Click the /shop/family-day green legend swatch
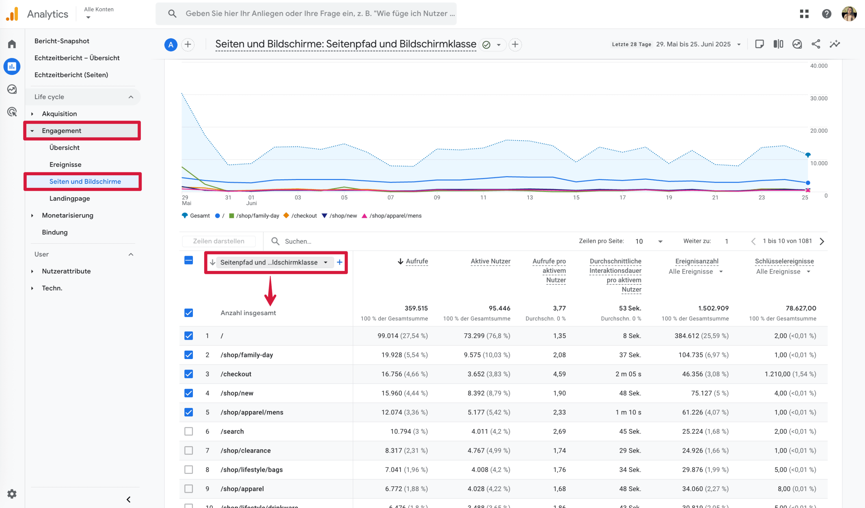Viewport: 865px width, 508px height. click(231, 215)
